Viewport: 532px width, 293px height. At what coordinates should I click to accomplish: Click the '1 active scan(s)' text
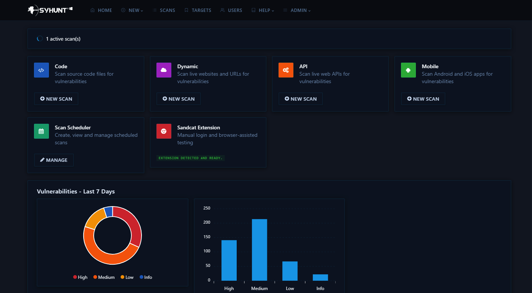pos(63,39)
